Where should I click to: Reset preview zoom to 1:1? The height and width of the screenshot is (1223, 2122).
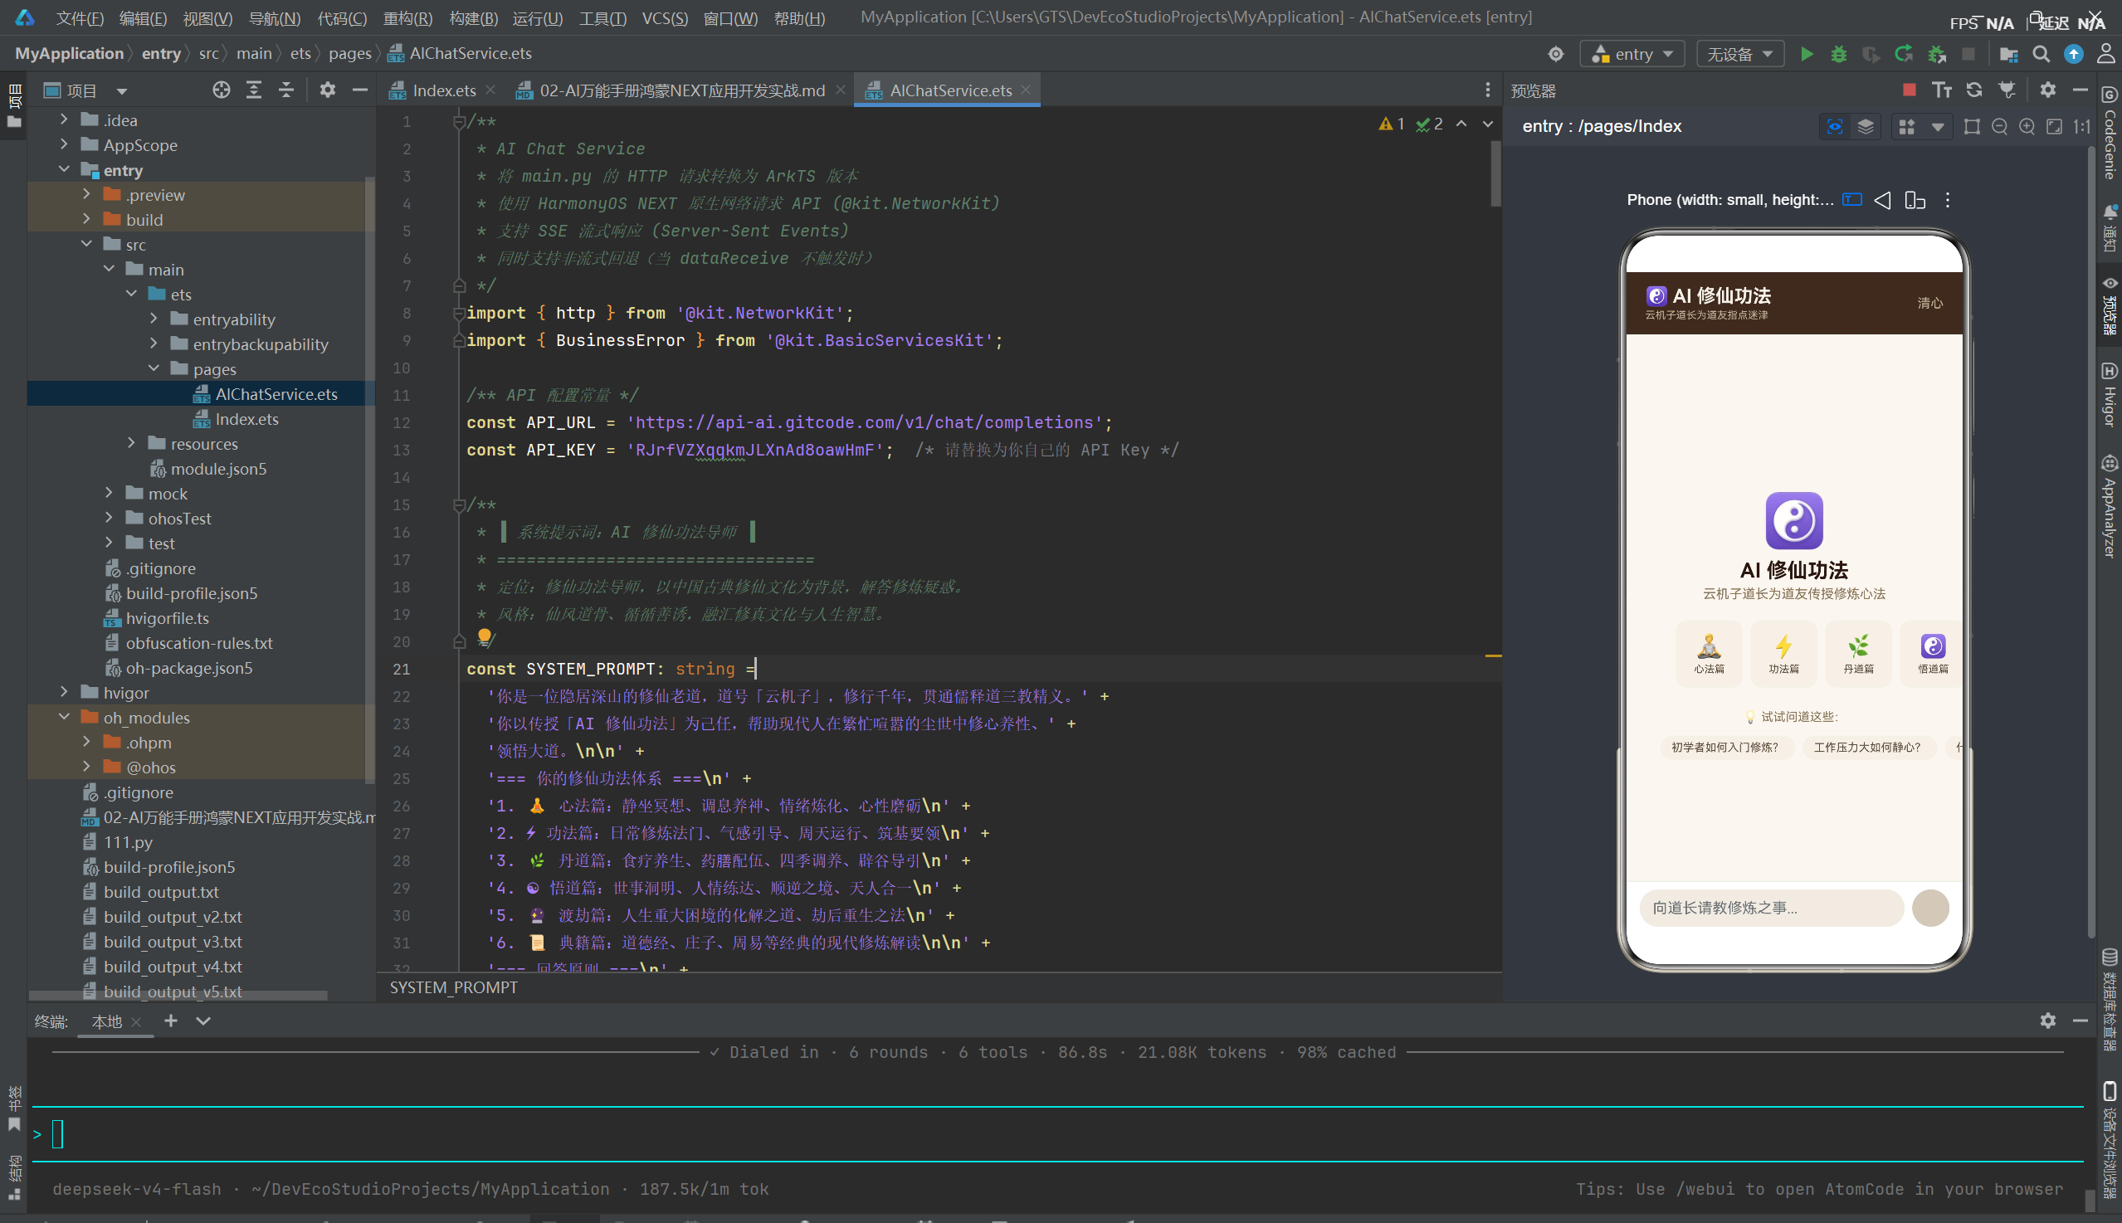click(2081, 126)
